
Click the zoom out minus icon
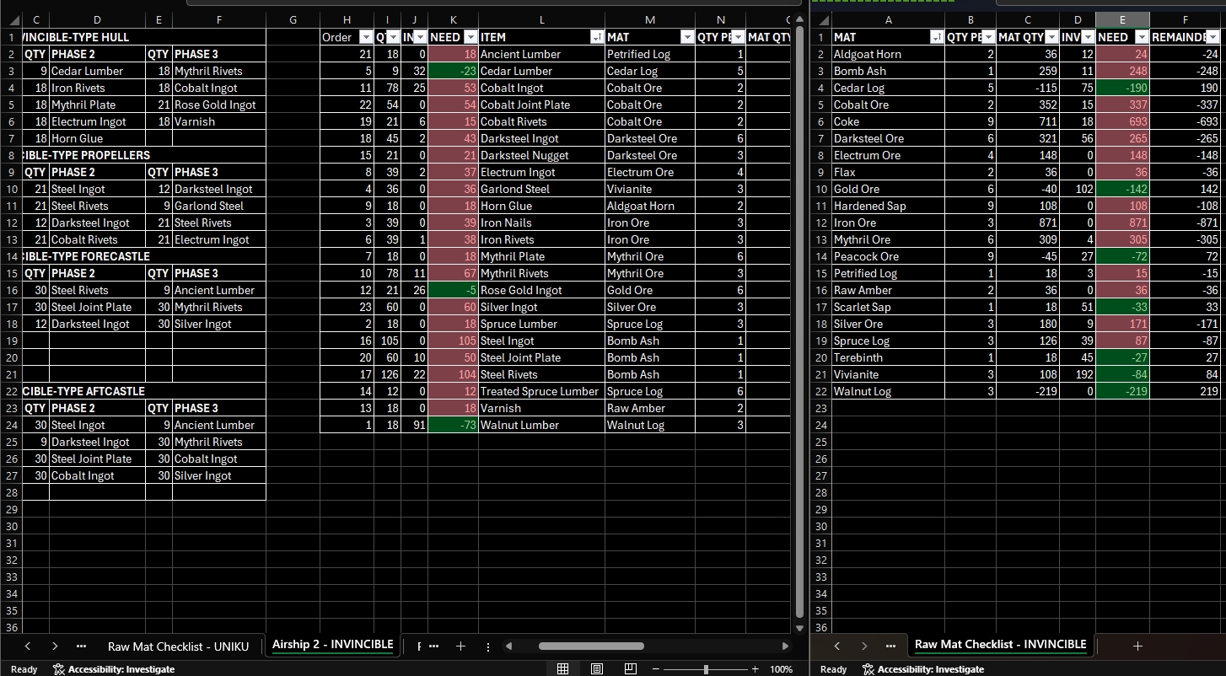click(656, 669)
